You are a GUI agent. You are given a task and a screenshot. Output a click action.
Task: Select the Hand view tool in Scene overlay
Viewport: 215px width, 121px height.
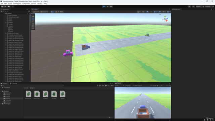pyautogui.click(x=33, y=16)
